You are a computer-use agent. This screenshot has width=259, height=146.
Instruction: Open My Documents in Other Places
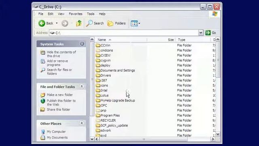tap(57, 137)
